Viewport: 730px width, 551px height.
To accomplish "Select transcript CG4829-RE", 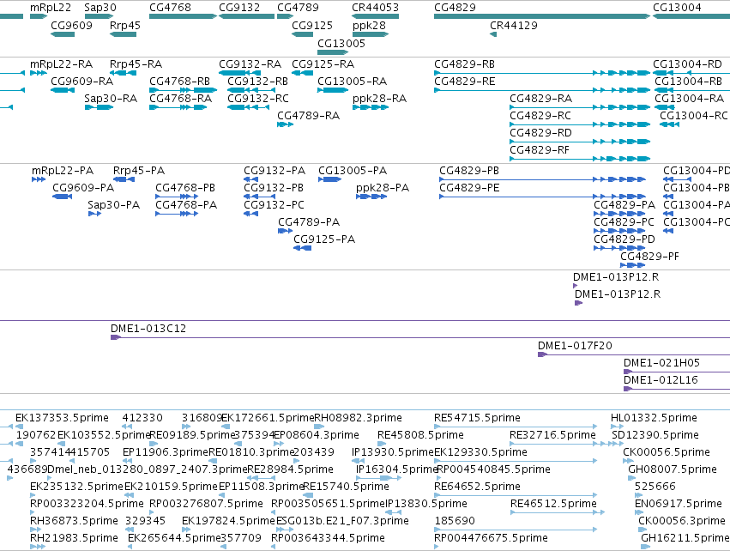I will (x=465, y=82).
